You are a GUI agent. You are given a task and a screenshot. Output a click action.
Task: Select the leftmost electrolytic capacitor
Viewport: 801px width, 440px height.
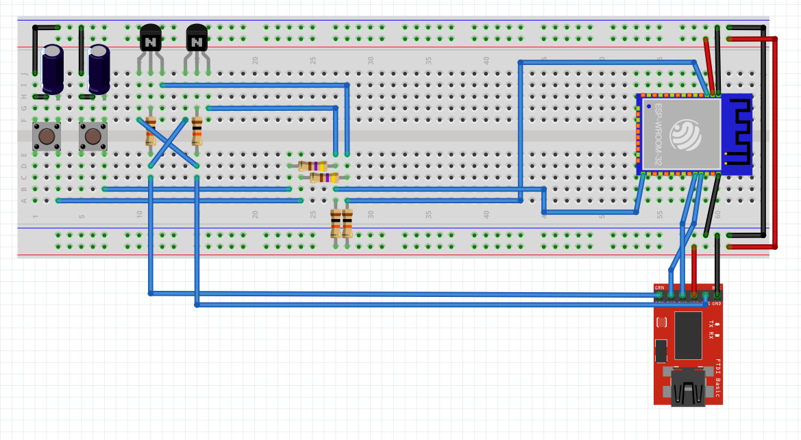pos(53,68)
